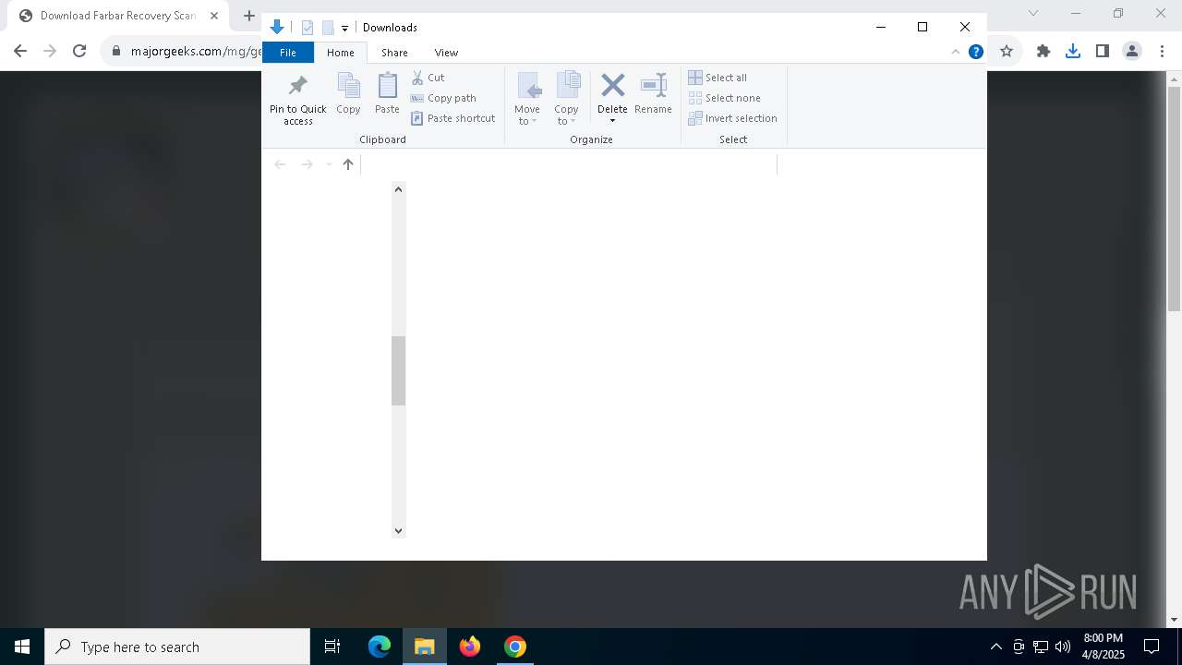Open Task View on taskbar

pos(332,647)
